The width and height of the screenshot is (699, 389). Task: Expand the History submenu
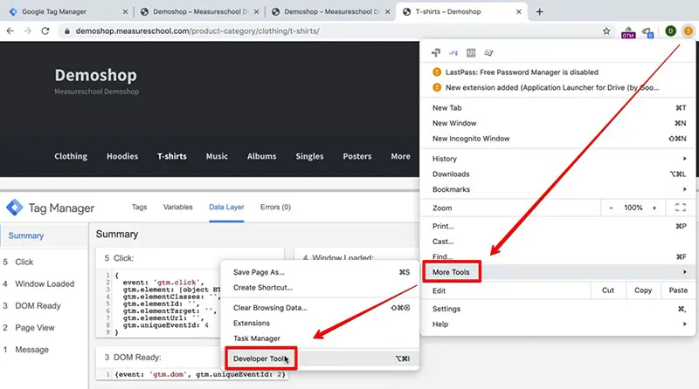(557, 159)
